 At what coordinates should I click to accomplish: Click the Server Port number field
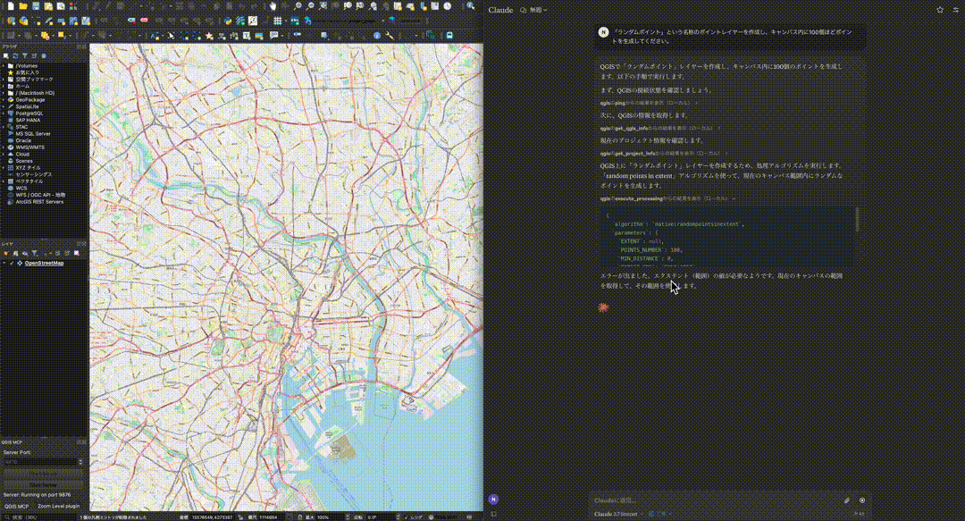coord(41,462)
